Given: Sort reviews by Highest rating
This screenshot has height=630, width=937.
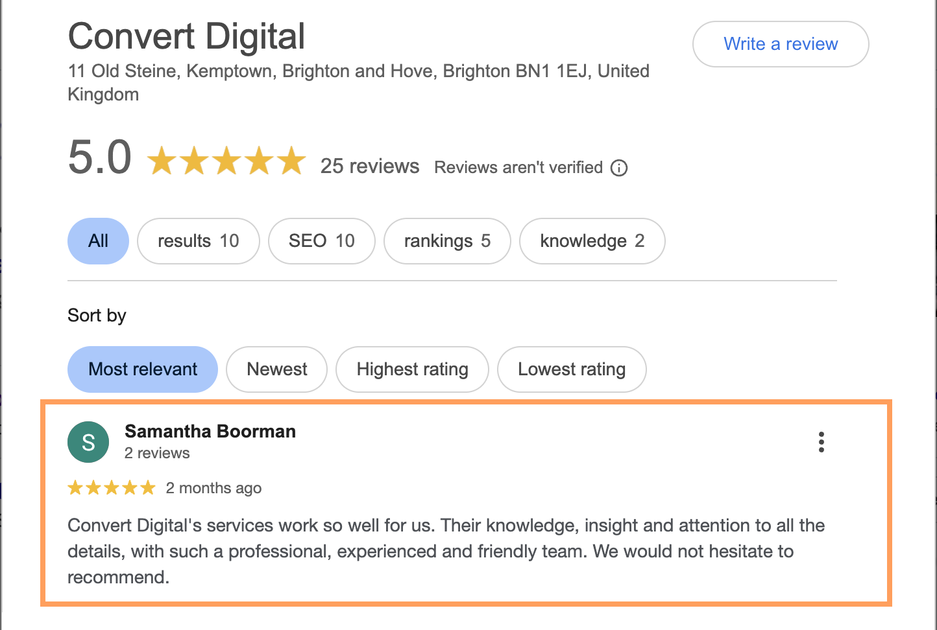Looking at the screenshot, I should [x=412, y=369].
